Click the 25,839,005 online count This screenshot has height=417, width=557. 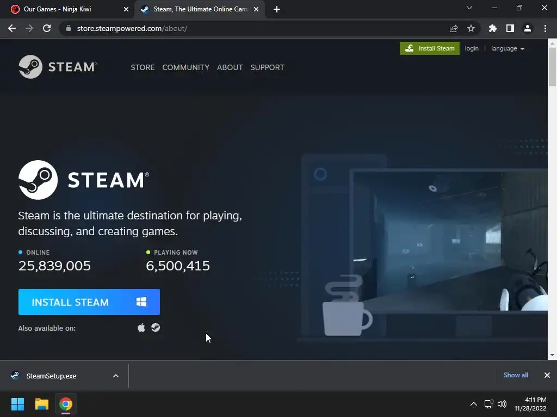click(54, 266)
